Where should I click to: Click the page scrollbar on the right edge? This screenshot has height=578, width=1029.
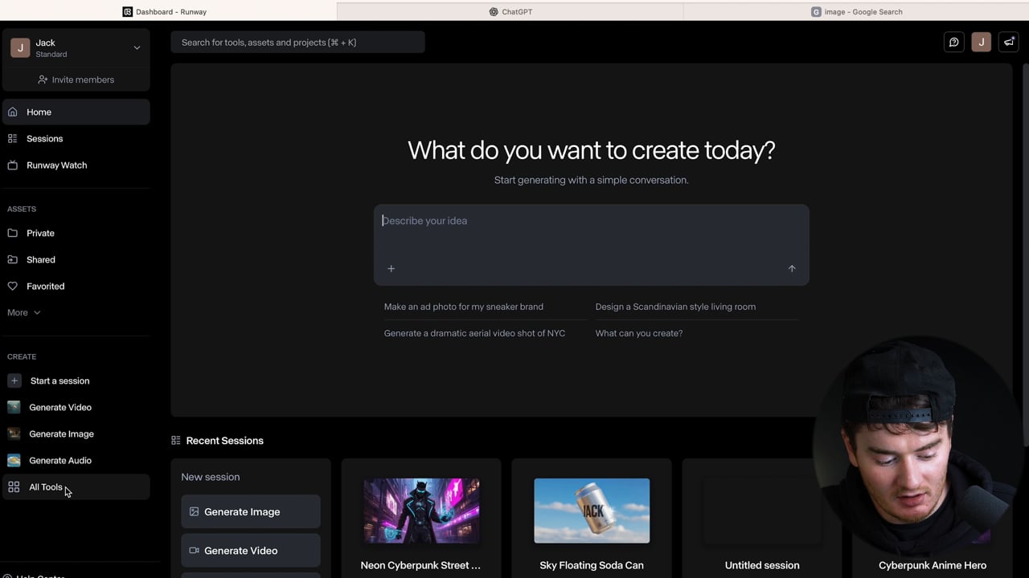[1025, 255]
